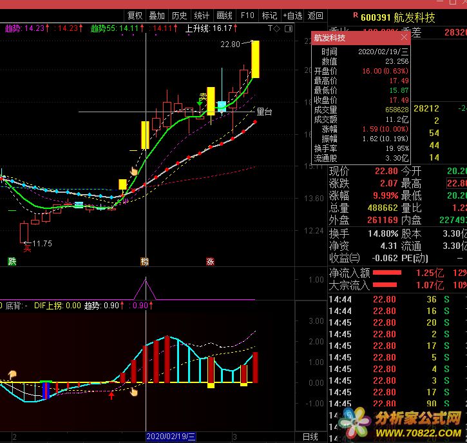Click the 复权 toolbar button
Screen dimensions: 467x443
[x=135, y=15]
